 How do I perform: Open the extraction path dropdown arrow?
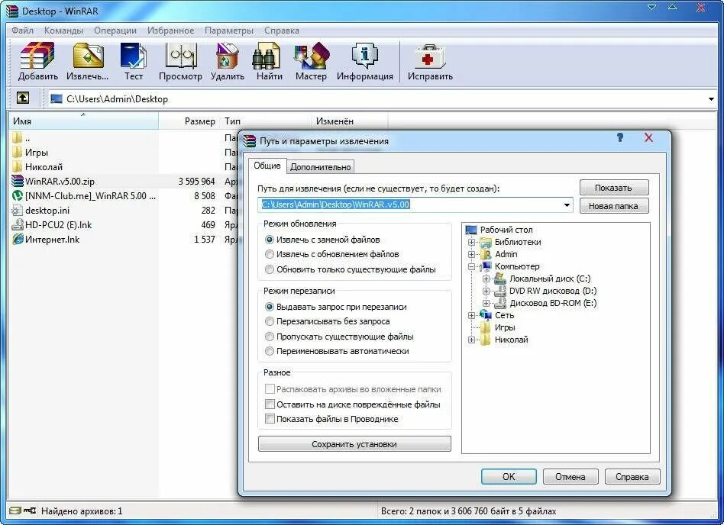pos(567,205)
